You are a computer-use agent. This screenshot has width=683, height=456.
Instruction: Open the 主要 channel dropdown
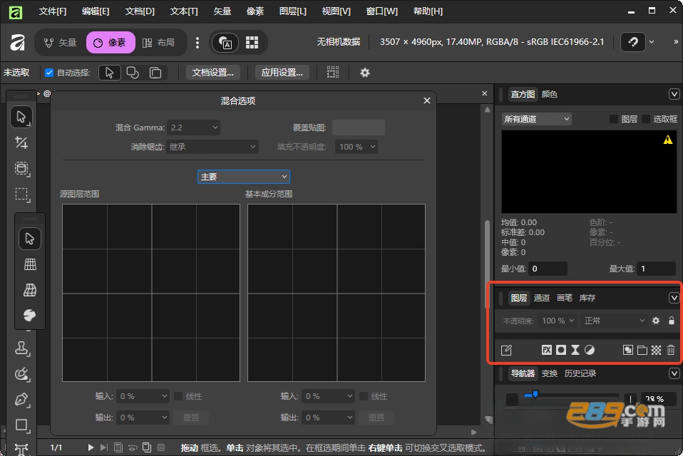244,176
